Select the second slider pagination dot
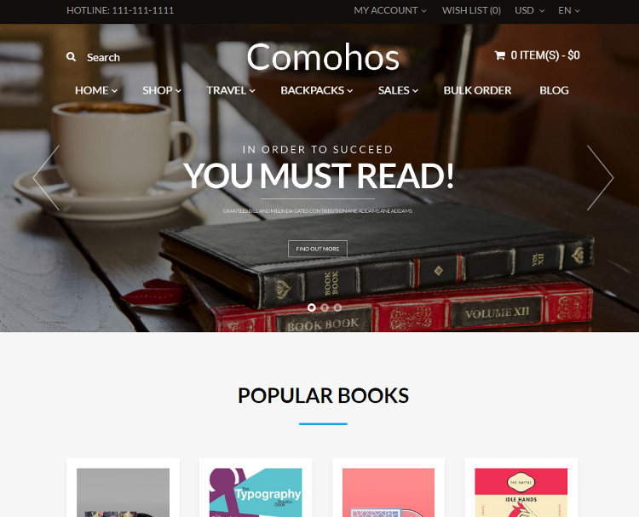639x517 pixels. (325, 307)
